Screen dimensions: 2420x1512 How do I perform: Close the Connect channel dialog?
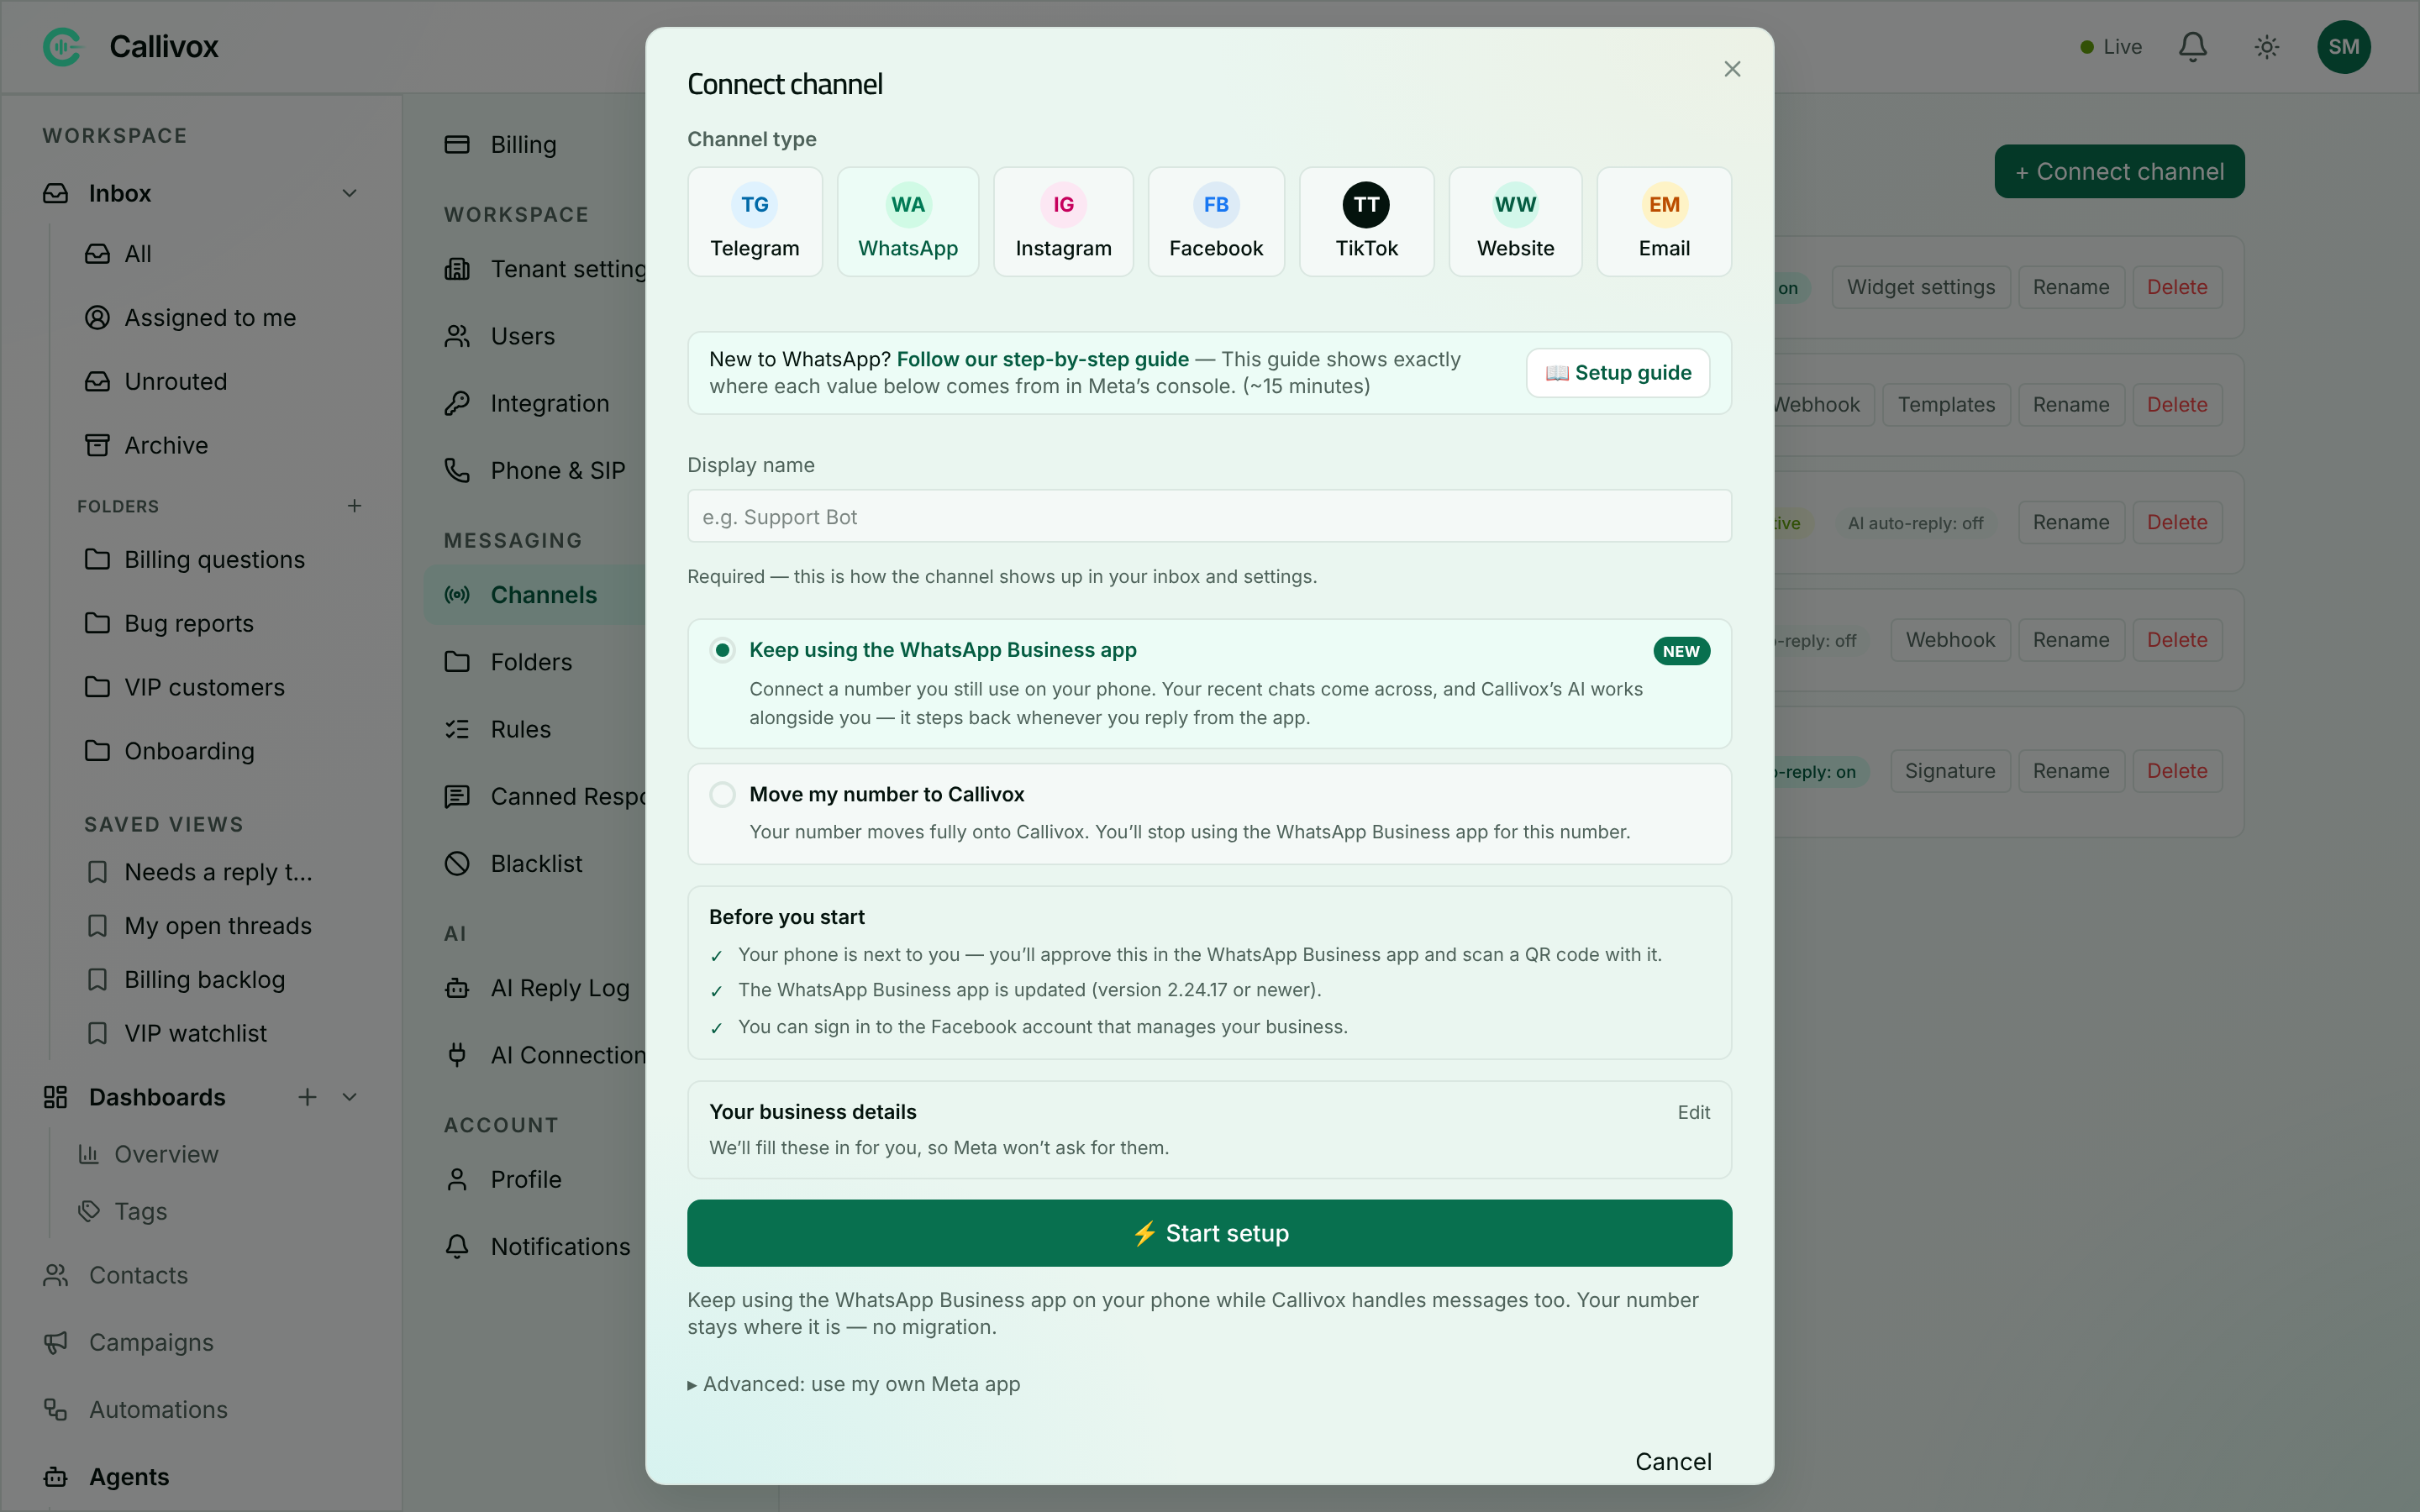(x=1732, y=69)
